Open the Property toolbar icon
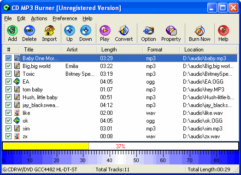 [171, 30]
